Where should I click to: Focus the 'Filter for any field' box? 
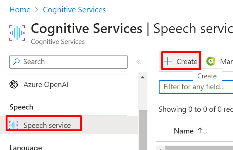point(196,87)
